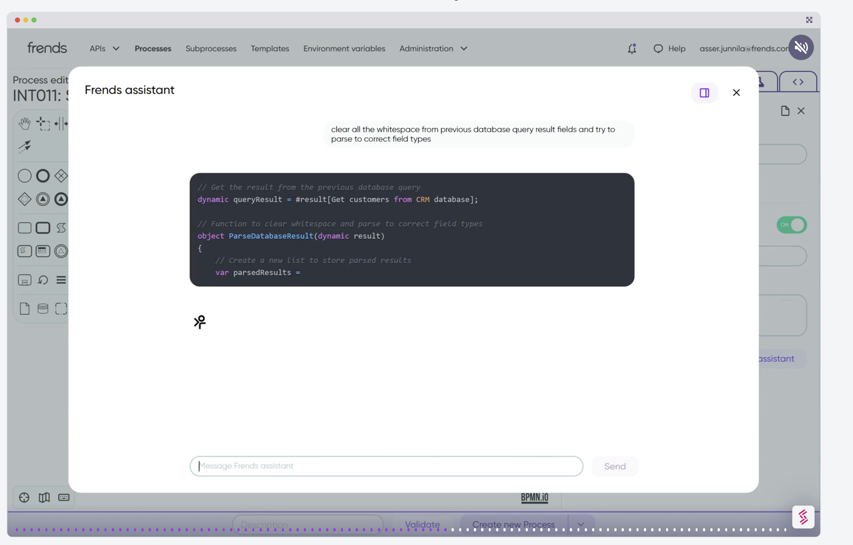The image size is (853, 545).
Task: Open the Templates page
Action: pyautogui.click(x=270, y=49)
